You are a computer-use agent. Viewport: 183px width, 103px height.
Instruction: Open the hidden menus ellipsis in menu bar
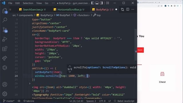[53, 3]
